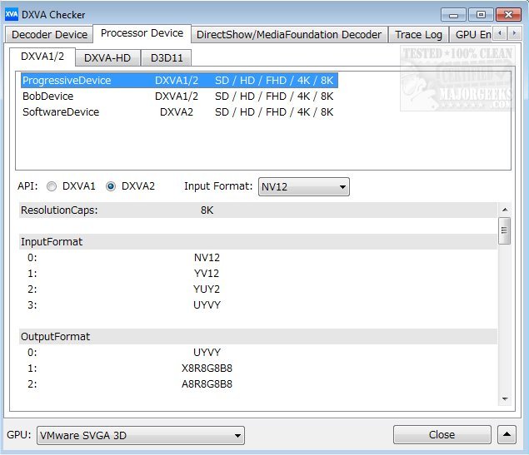
Task: Click the InputFormat 2: YUY2 entry
Action: point(258,289)
